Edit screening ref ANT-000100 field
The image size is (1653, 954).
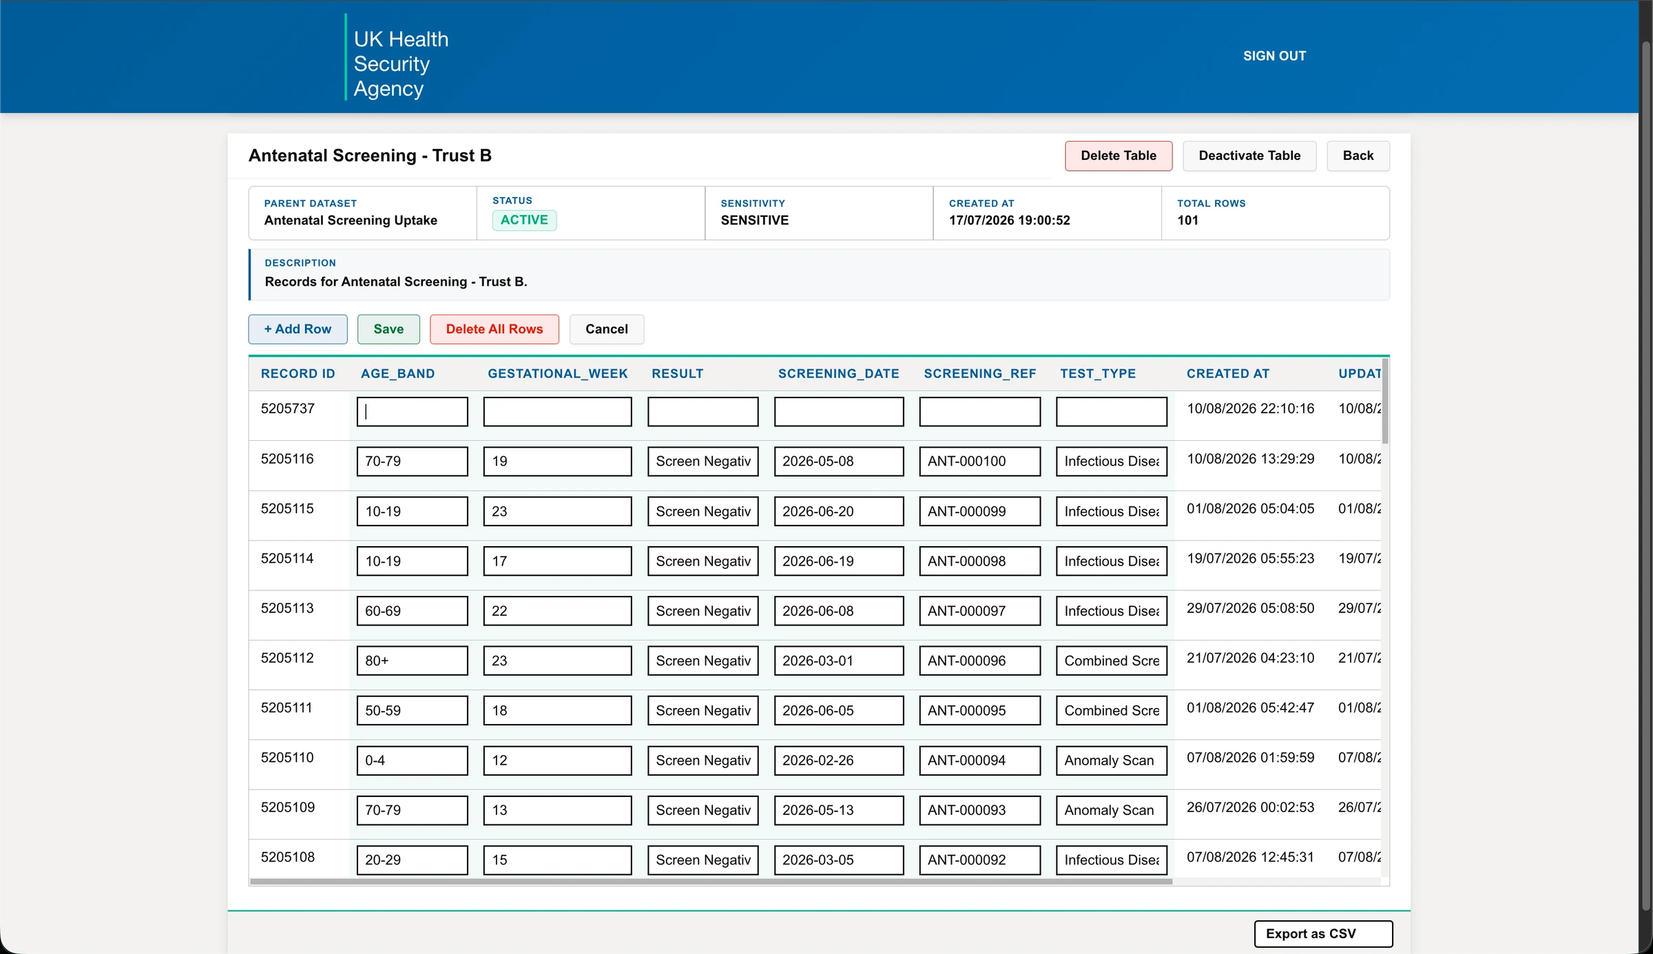tap(979, 462)
